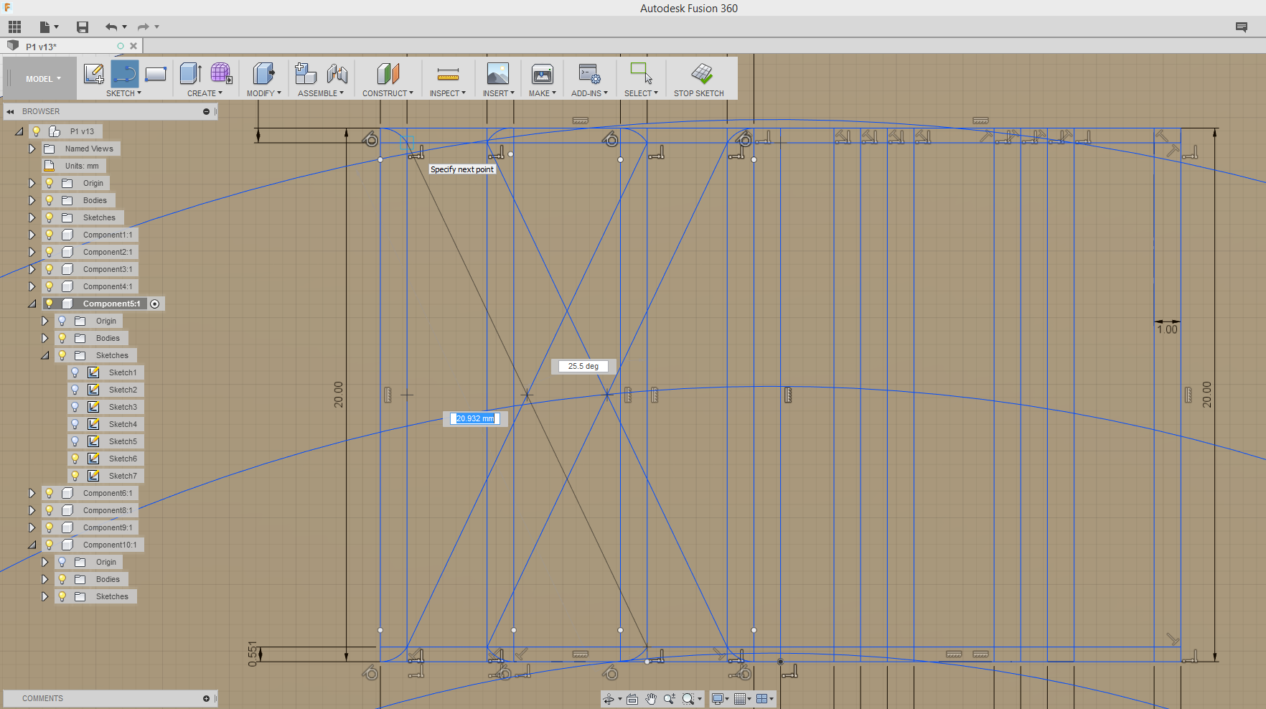Toggle visibility bulb for Sketch1
Screen dimensions: 1266x709
75,372
